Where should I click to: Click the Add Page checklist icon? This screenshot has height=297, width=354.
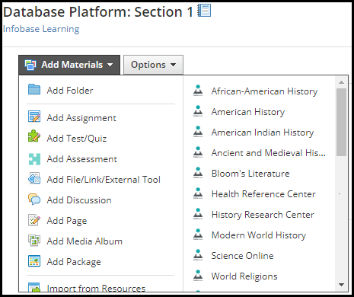pos(34,220)
